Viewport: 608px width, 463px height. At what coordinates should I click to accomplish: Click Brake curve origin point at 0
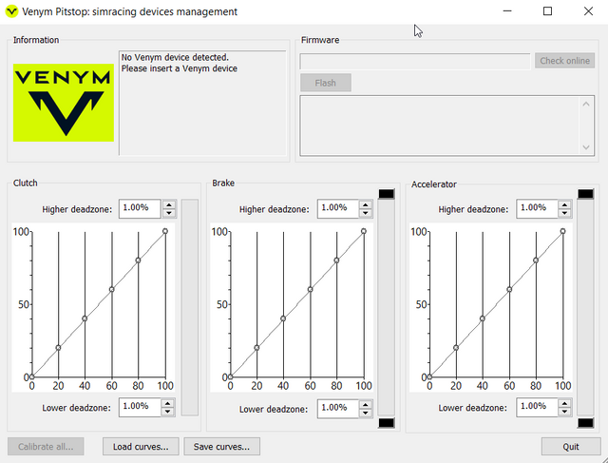(230, 376)
